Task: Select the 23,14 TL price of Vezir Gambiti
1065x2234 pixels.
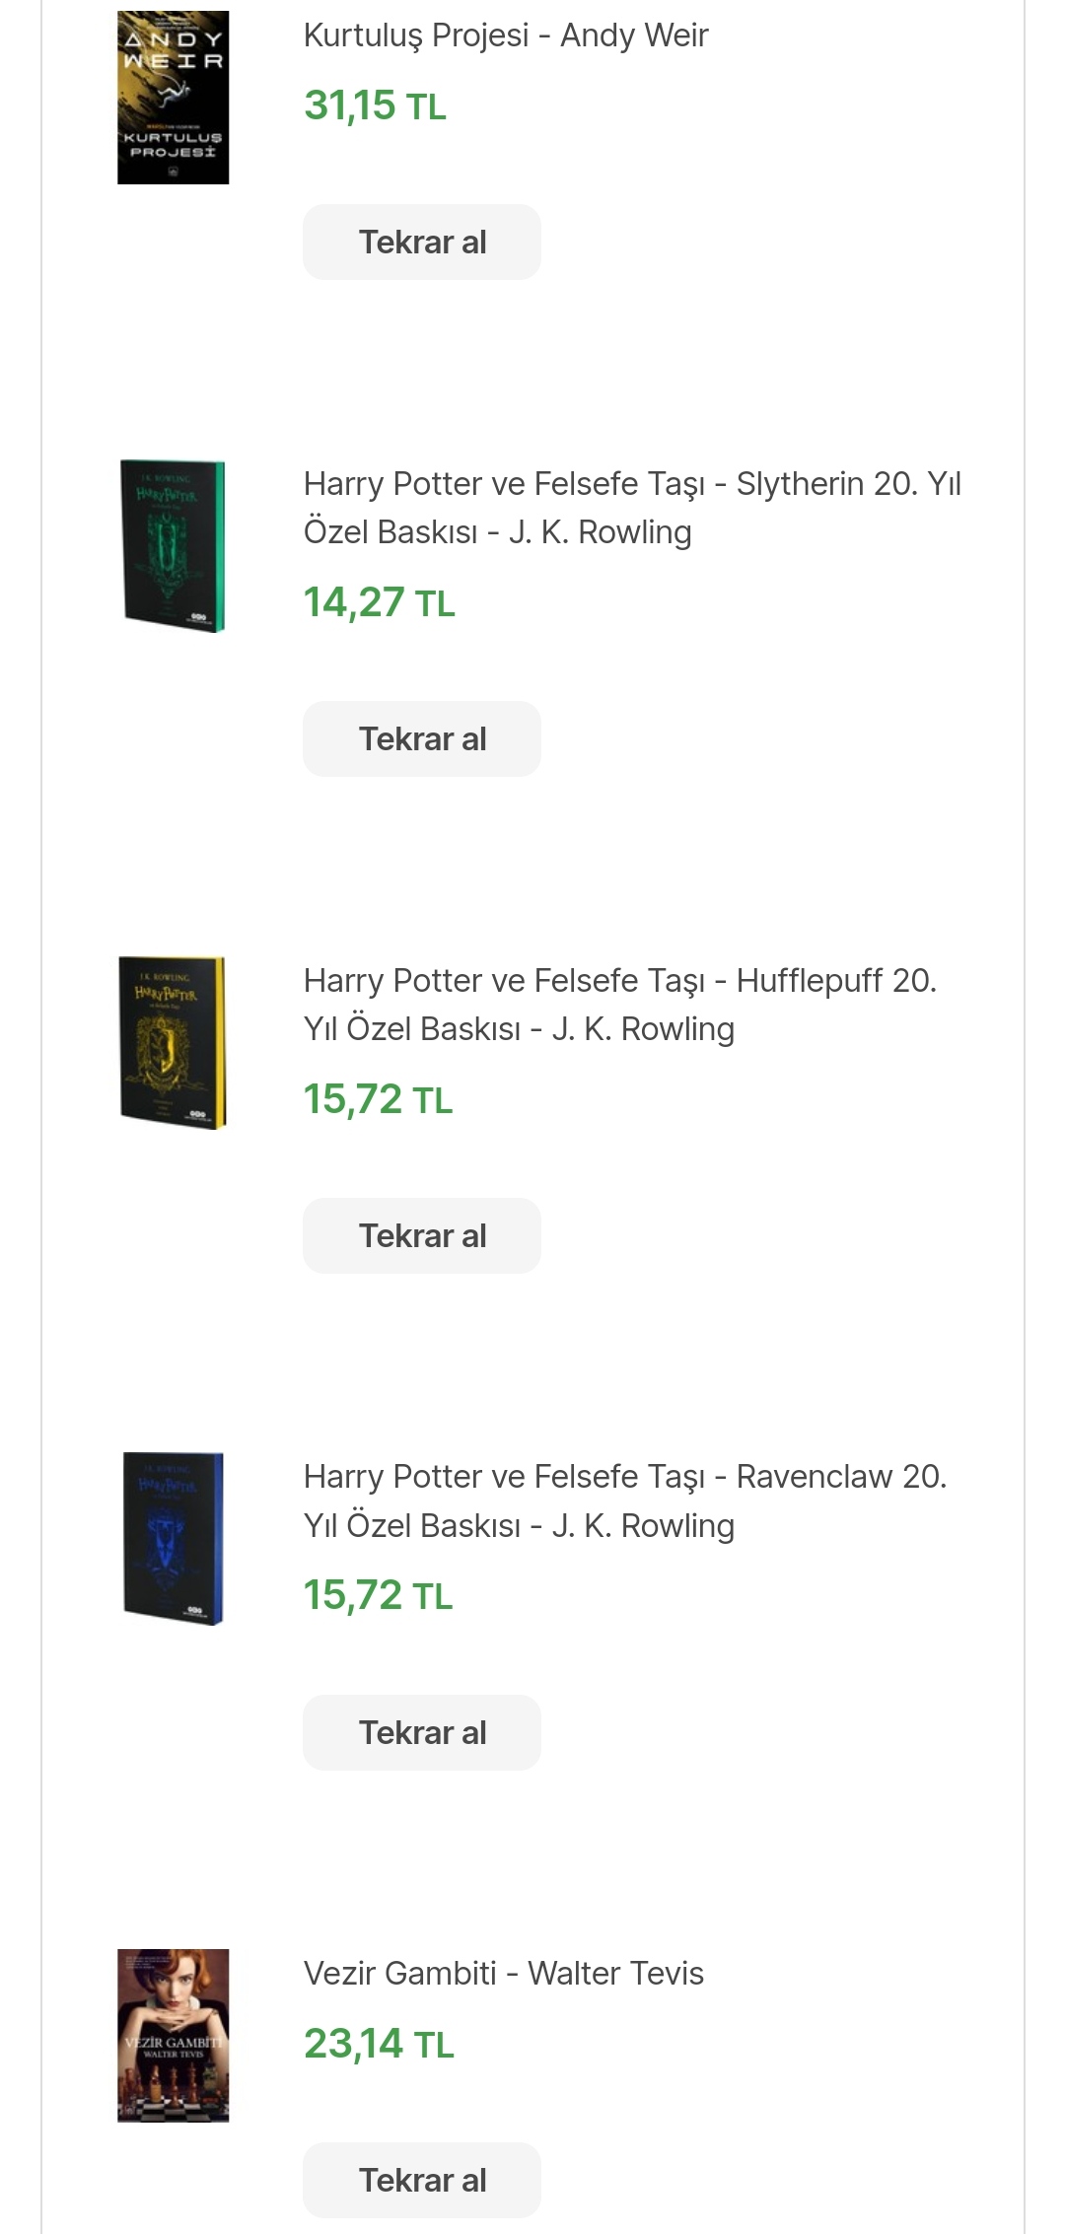Action: (x=379, y=2045)
